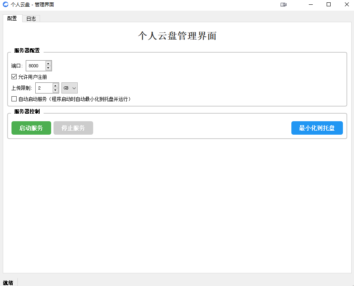Click the grey 停止服务 button
The width and height of the screenshot is (354, 286).
coord(73,128)
